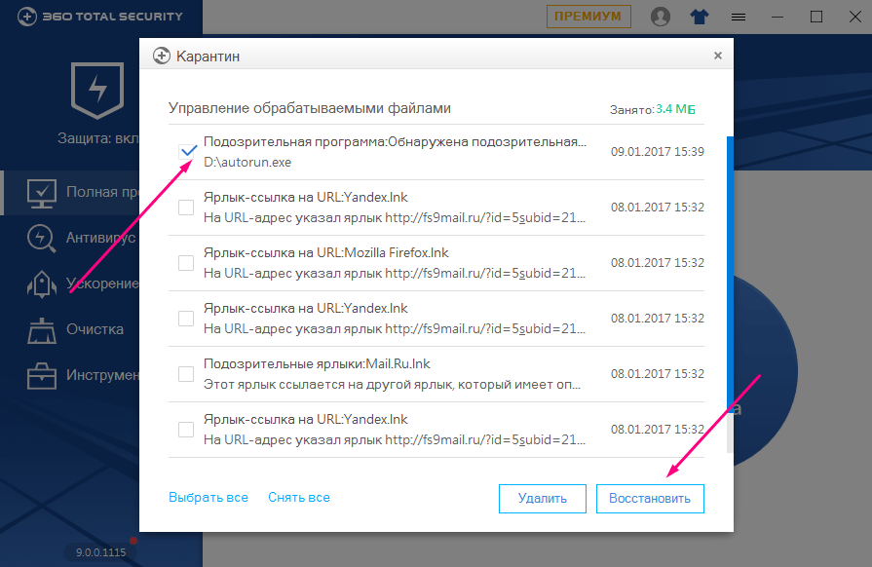Maximize the 360 Total Security window
This screenshot has height=567, width=872.
[x=816, y=18]
